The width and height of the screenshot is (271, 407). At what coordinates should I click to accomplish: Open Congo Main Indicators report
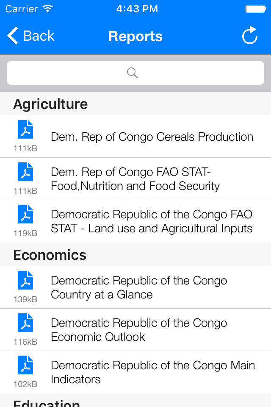152,372
